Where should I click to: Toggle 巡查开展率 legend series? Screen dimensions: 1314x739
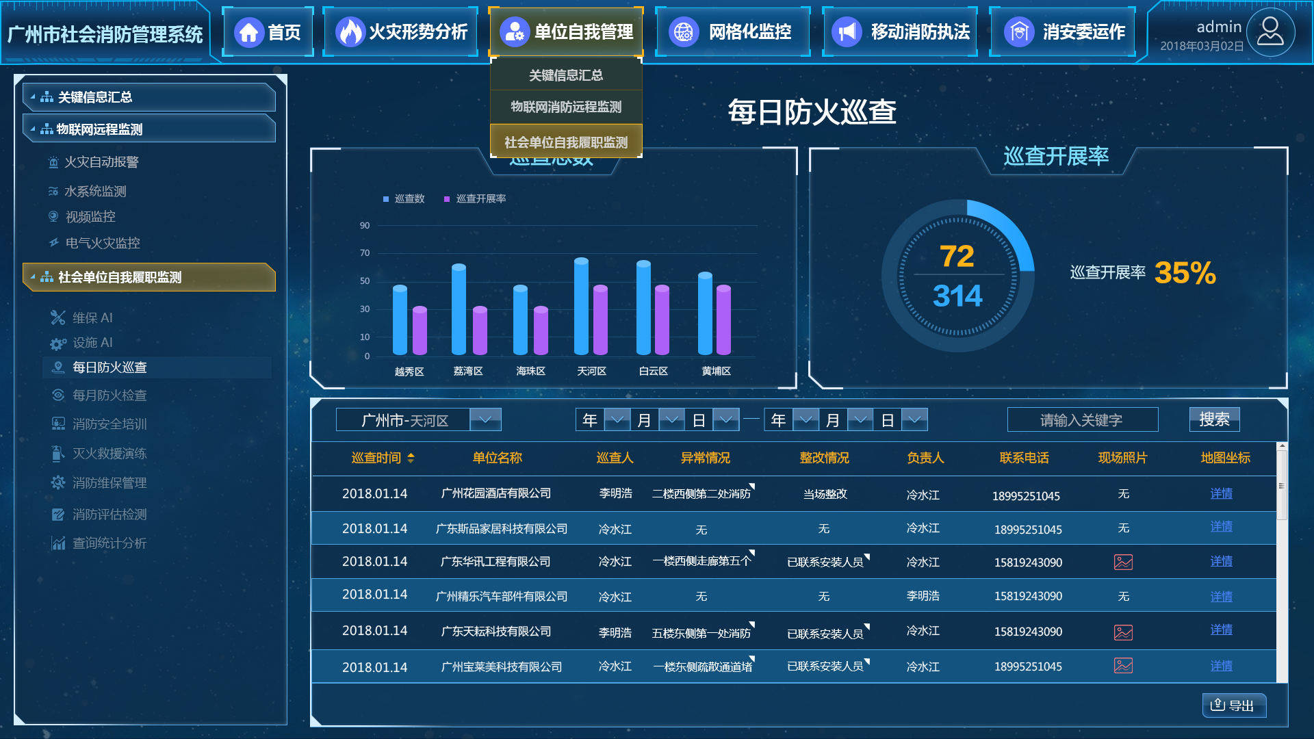pos(475,199)
